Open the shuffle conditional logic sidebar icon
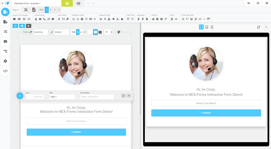 (x=5, y=32)
